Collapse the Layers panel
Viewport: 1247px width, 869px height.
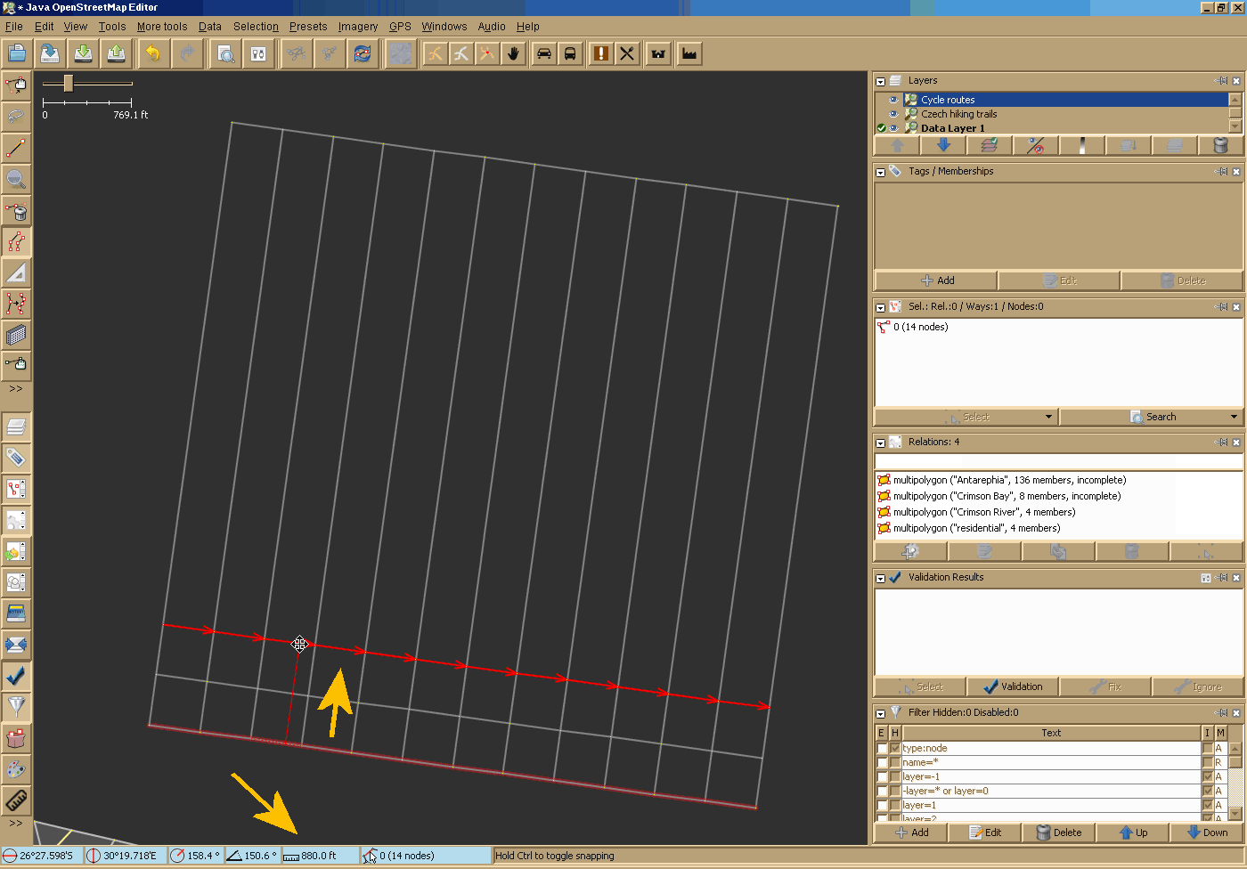tap(880, 81)
